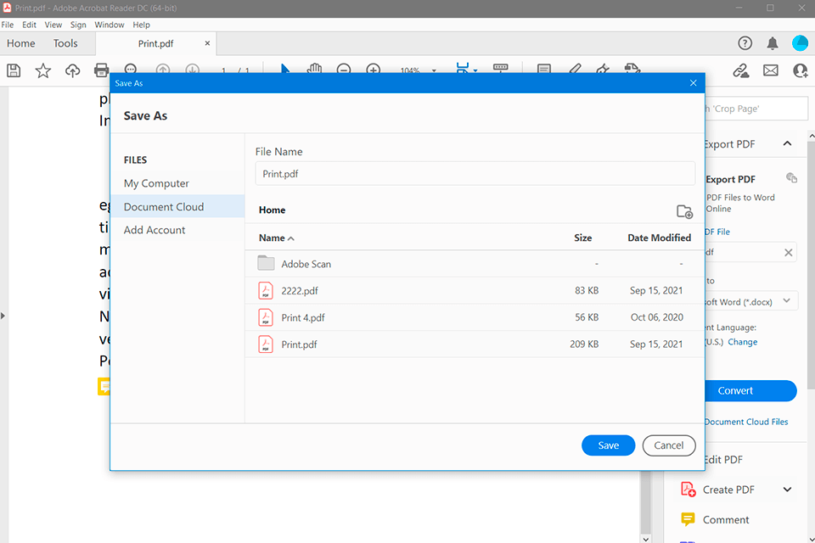Click in the File Name input field

tap(475, 174)
